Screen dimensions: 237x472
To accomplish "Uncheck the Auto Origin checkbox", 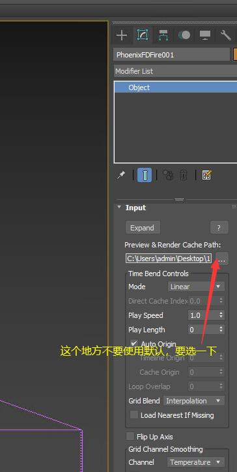I will tap(134, 343).
